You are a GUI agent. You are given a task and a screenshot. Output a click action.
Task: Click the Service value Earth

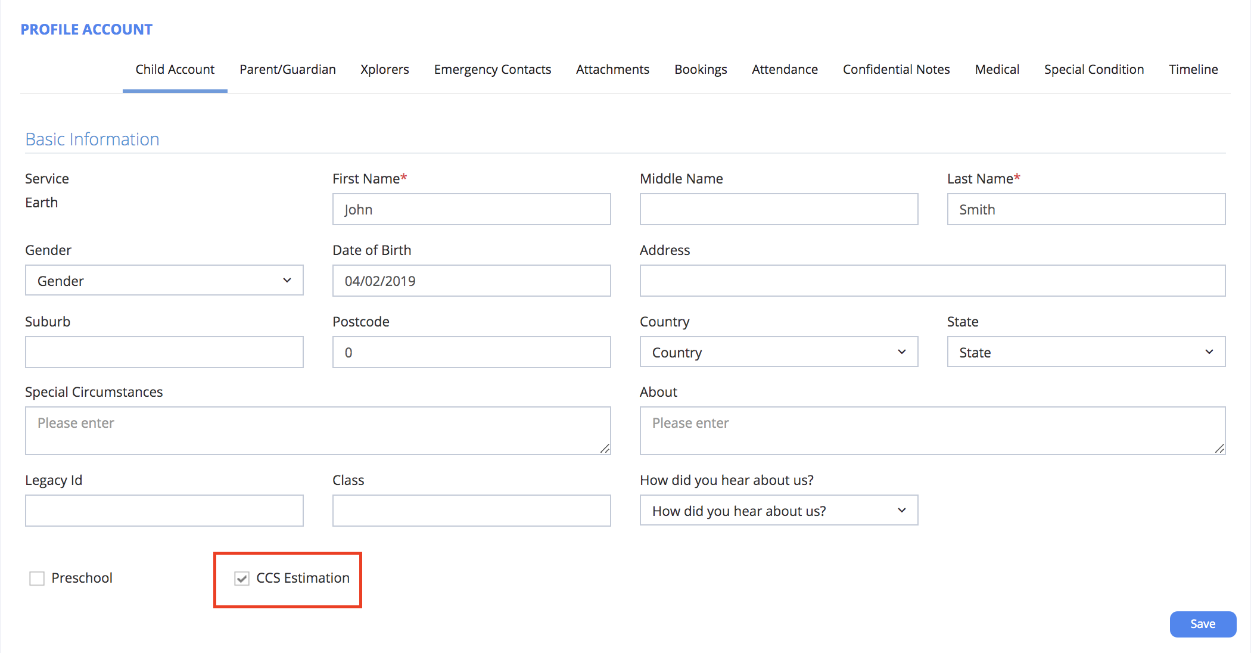pyautogui.click(x=42, y=203)
